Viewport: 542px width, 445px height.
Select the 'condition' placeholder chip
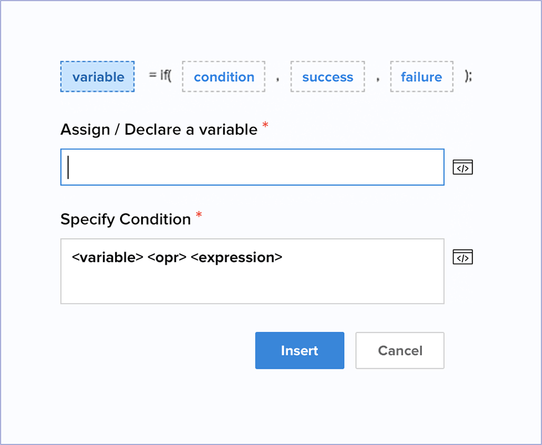pos(223,77)
